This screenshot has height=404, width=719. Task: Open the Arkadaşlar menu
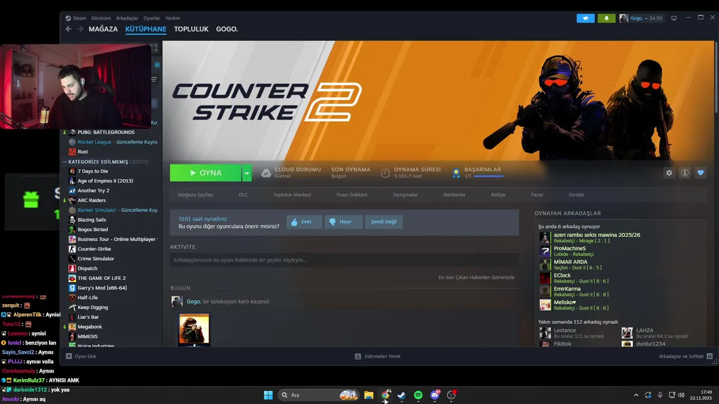[x=127, y=18]
